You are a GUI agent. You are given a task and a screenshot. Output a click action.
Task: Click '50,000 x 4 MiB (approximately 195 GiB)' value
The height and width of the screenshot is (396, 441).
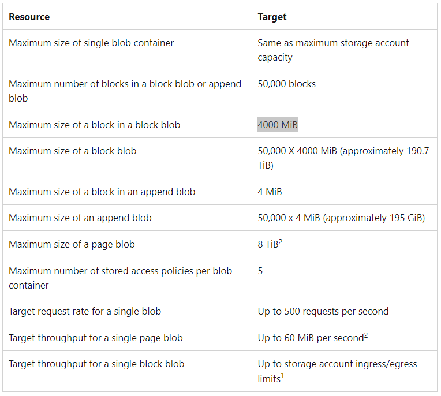coord(341,218)
